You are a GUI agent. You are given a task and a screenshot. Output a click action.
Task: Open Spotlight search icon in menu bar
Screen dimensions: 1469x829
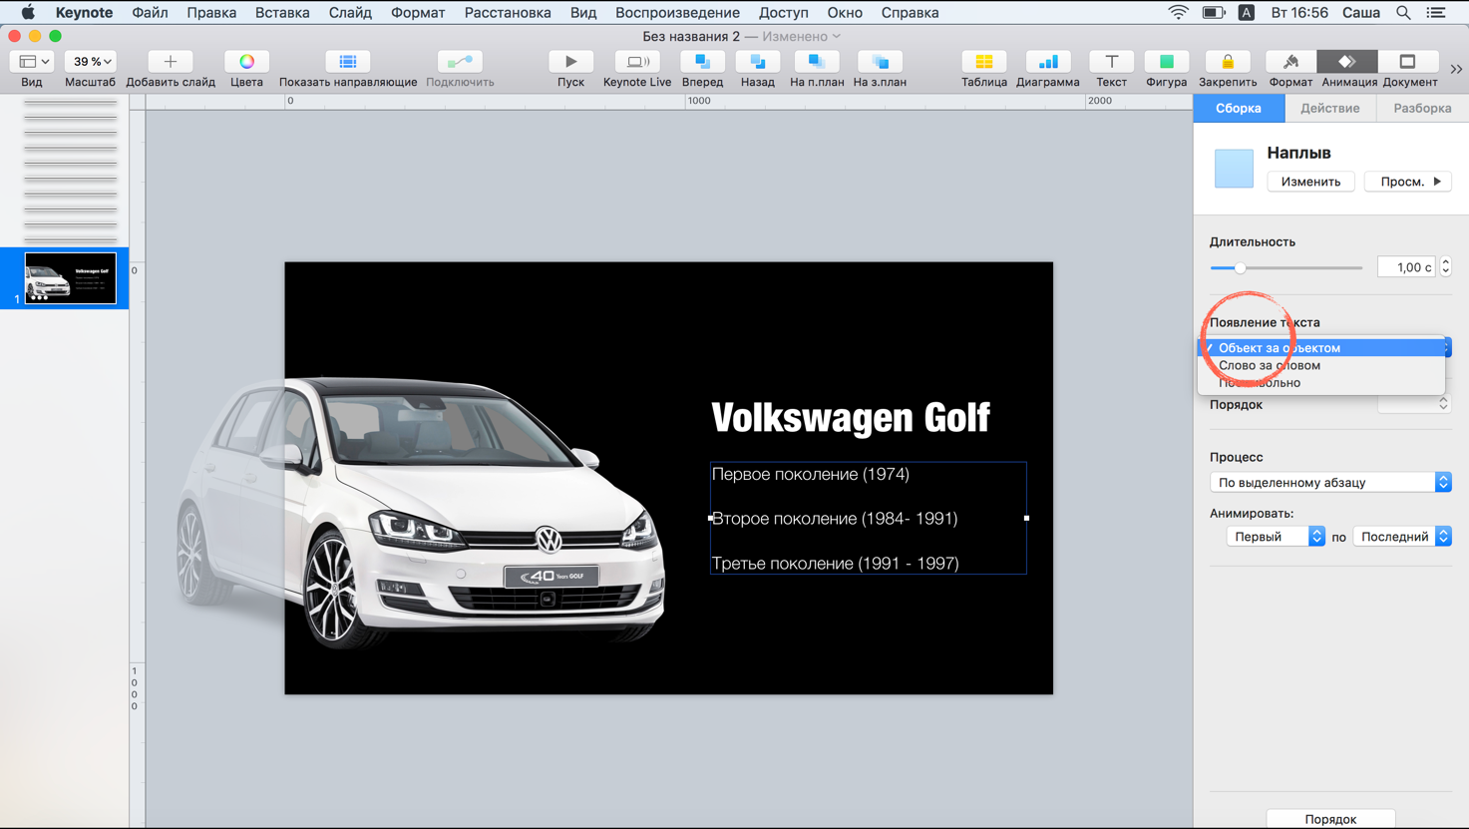point(1403,12)
